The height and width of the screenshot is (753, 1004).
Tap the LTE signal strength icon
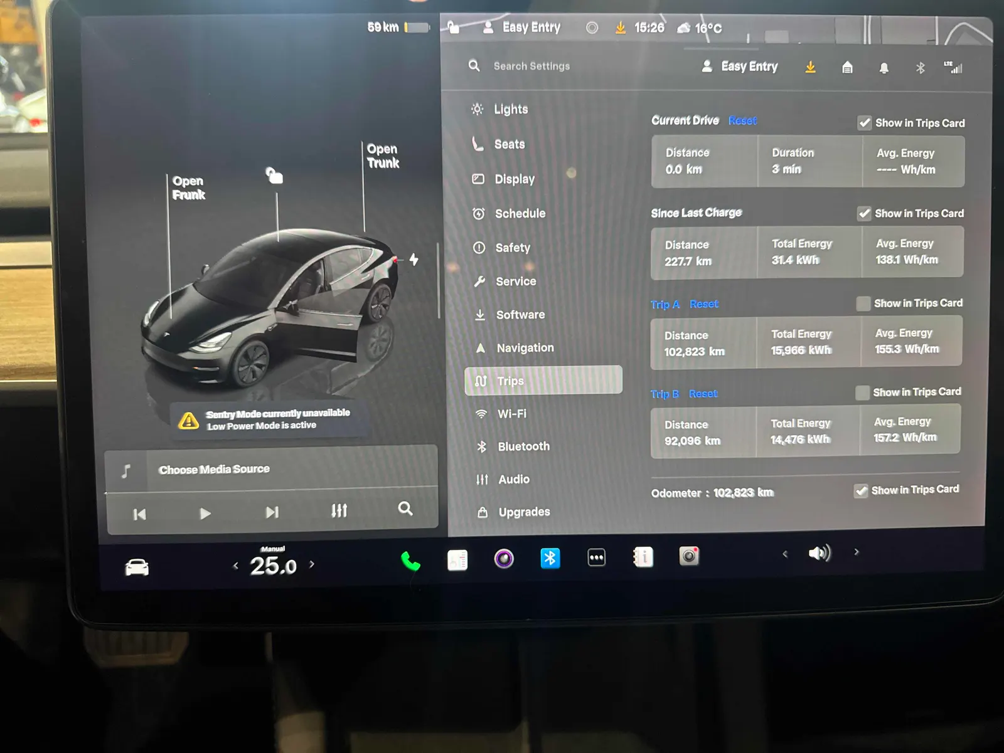[x=953, y=67]
